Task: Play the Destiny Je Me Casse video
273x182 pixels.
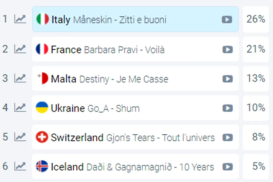Action: (x=227, y=79)
